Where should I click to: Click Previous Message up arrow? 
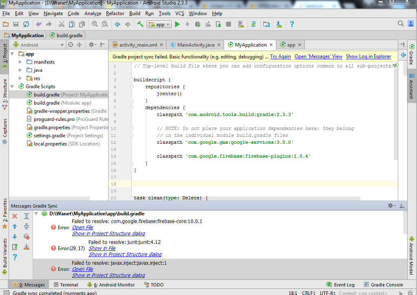[15, 226]
